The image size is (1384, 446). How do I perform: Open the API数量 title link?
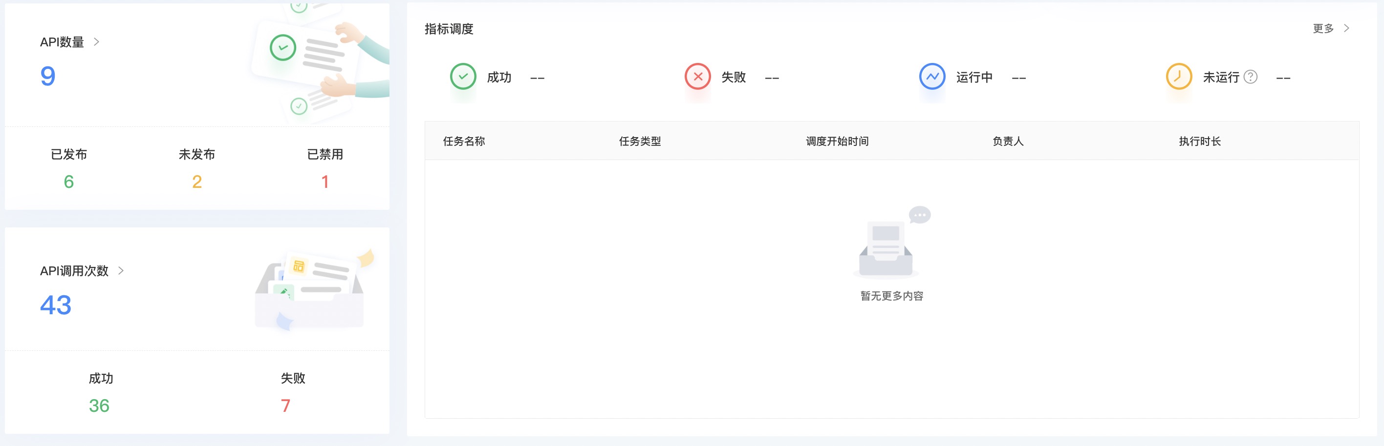coord(62,42)
